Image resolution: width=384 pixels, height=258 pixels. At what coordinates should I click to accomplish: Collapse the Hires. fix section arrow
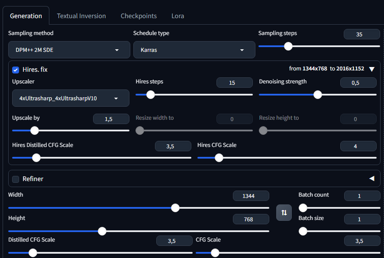pos(371,69)
